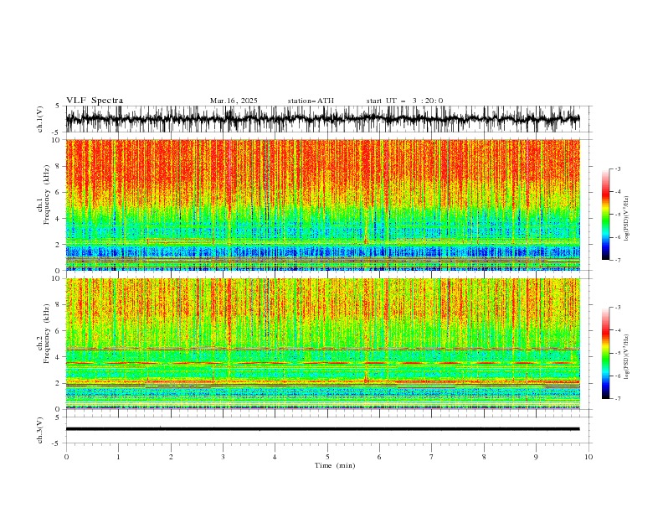Viewport: 663px width, 513px height.
Task: Click the "8" kHz tick on ch.1 frequency axis
Action: click(59, 166)
